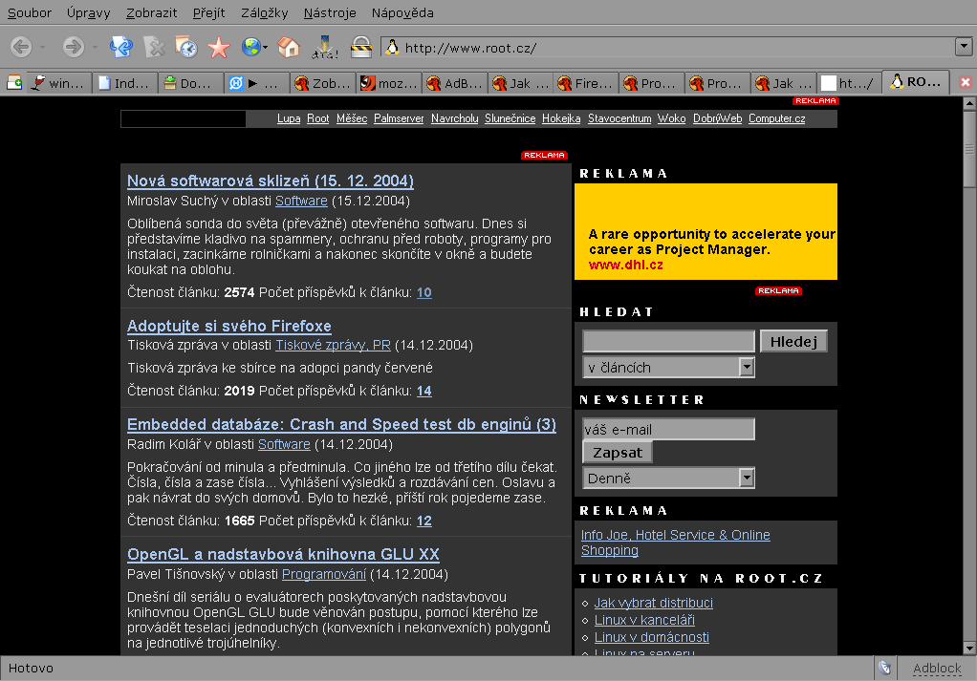Open the "Adoptujte si svého Firefoxe" article
This screenshot has height=681, width=977.
pyautogui.click(x=229, y=327)
